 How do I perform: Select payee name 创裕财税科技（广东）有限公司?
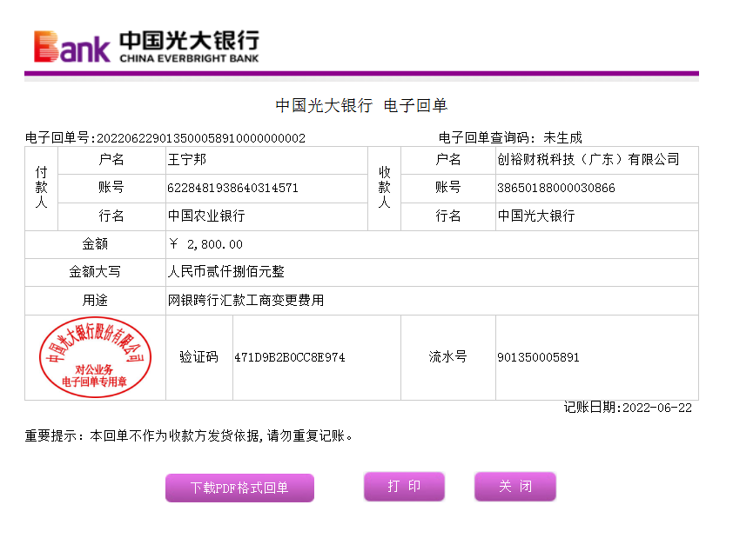[588, 160]
